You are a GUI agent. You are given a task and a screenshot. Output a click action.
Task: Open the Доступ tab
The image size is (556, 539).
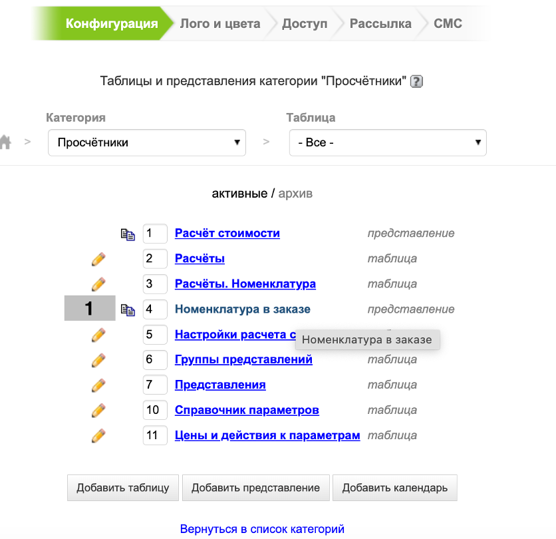pyautogui.click(x=305, y=24)
